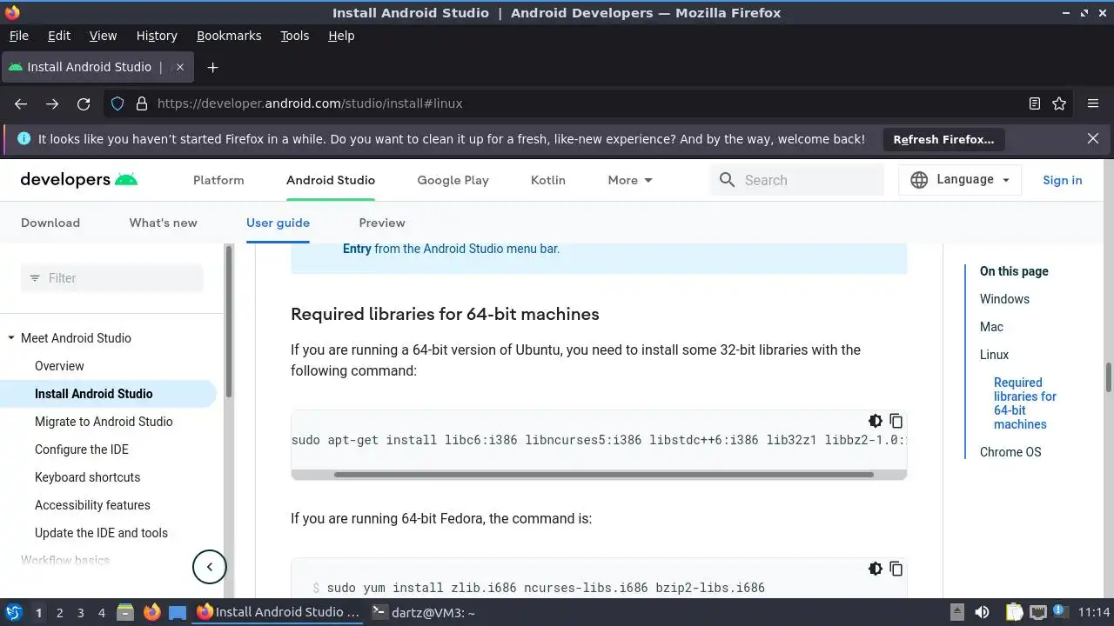
Task: Switch to the Platform tab
Action: pos(218,180)
